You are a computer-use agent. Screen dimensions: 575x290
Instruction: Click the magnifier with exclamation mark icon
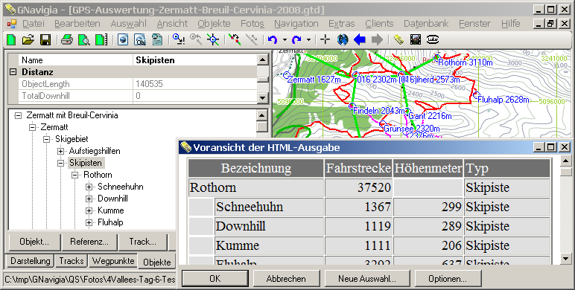[x=179, y=39]
